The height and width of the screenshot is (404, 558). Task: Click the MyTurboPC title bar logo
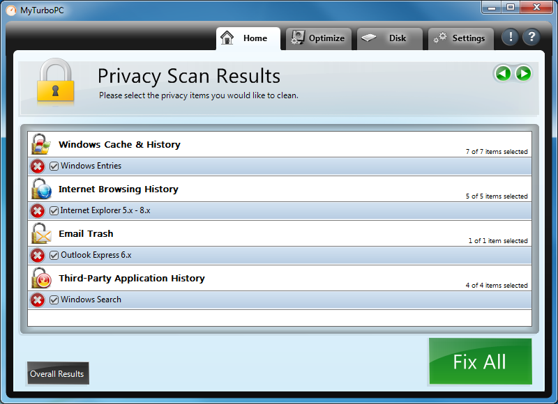pyautogui.click(x=11, y=10)
